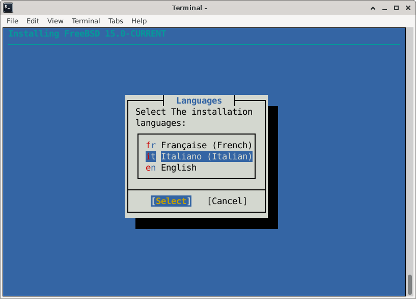Open the File menu
The image size is (416, 299).
coord(12,21)
